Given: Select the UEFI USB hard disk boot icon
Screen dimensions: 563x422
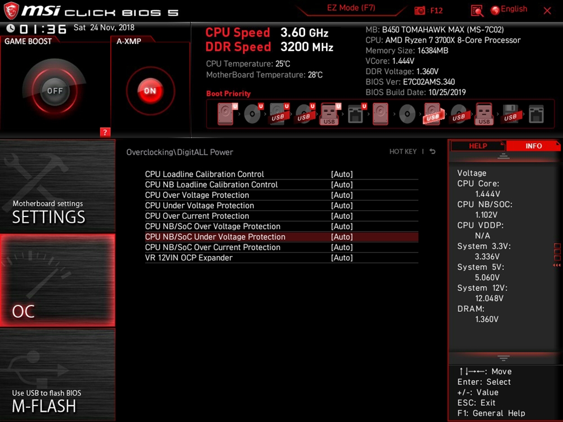Looking at the screenshot, I should (279, 114).
